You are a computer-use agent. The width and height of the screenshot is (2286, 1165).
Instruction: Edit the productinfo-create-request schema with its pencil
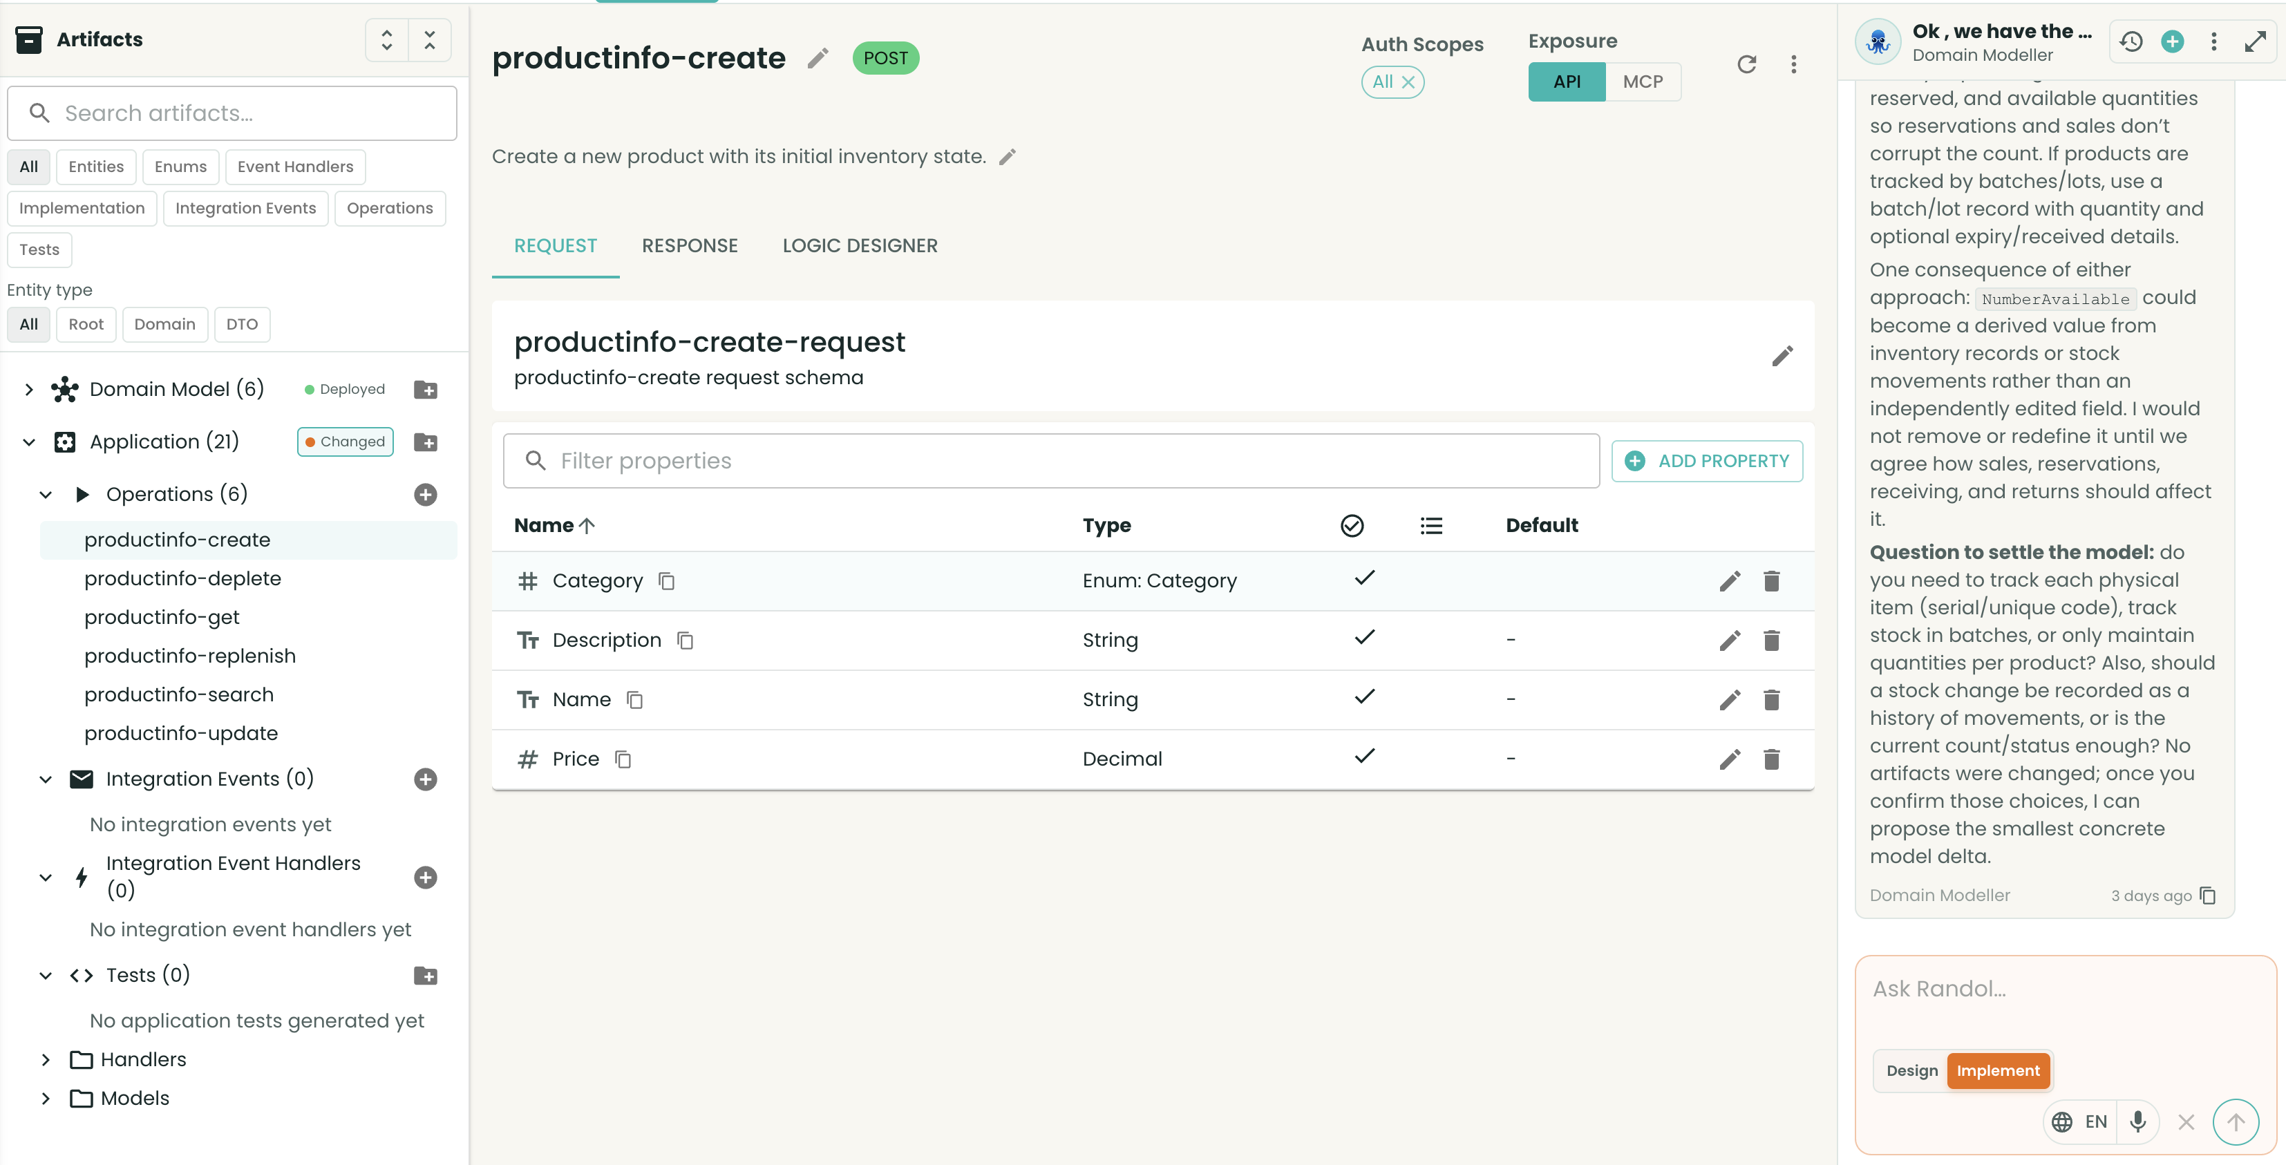[x=1783, y=356]
